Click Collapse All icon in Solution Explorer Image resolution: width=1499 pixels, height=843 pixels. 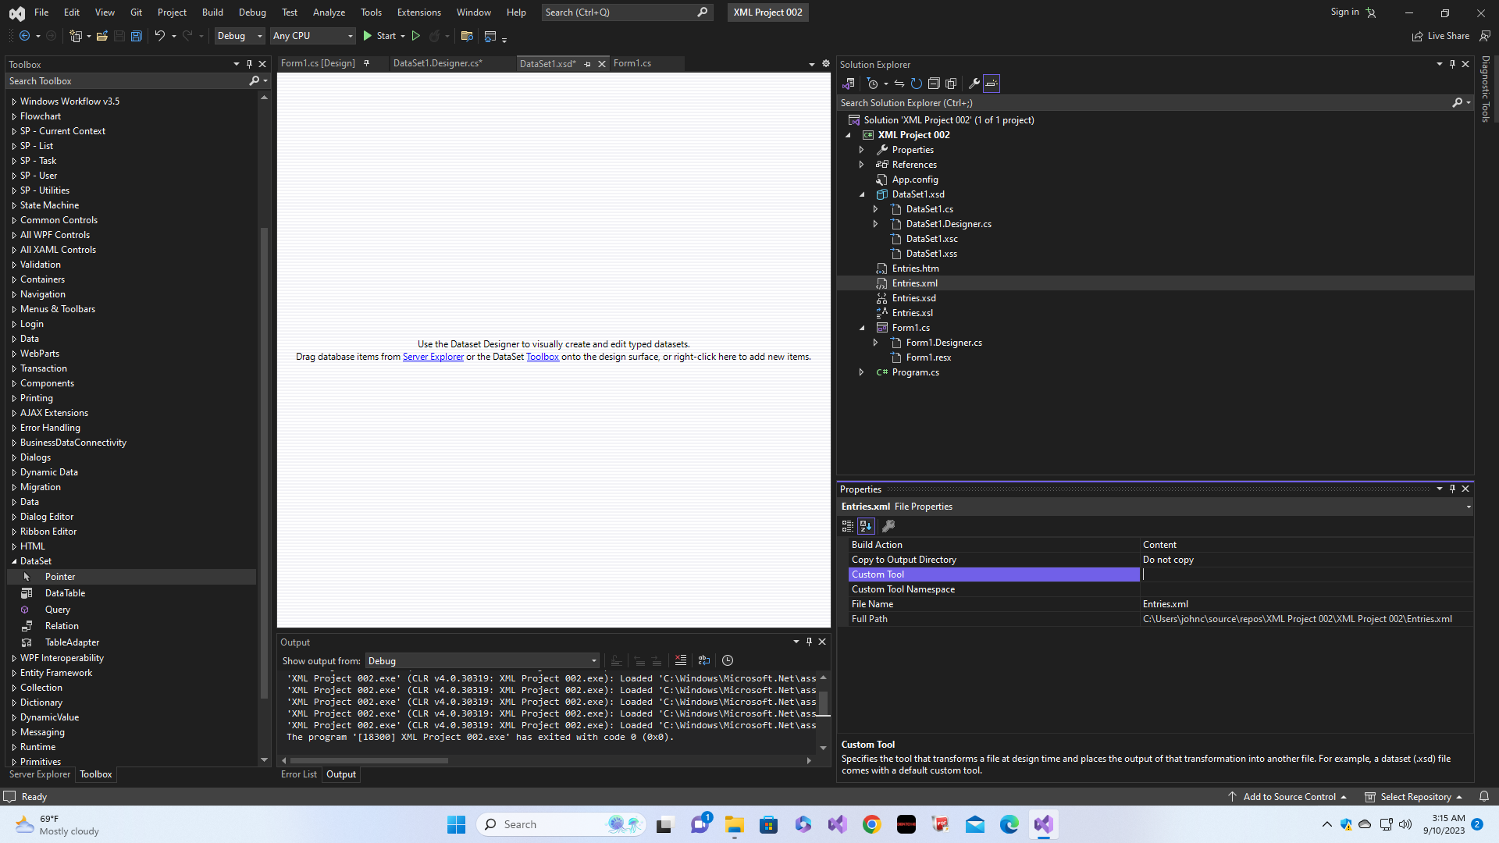pos(934,84)
